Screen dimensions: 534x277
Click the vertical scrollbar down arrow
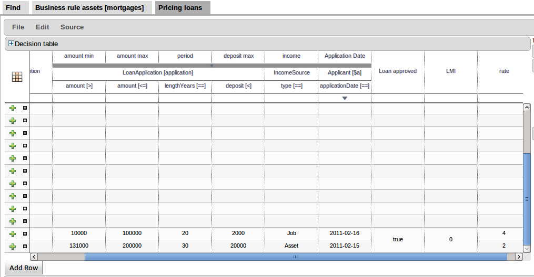pos(527,249)
